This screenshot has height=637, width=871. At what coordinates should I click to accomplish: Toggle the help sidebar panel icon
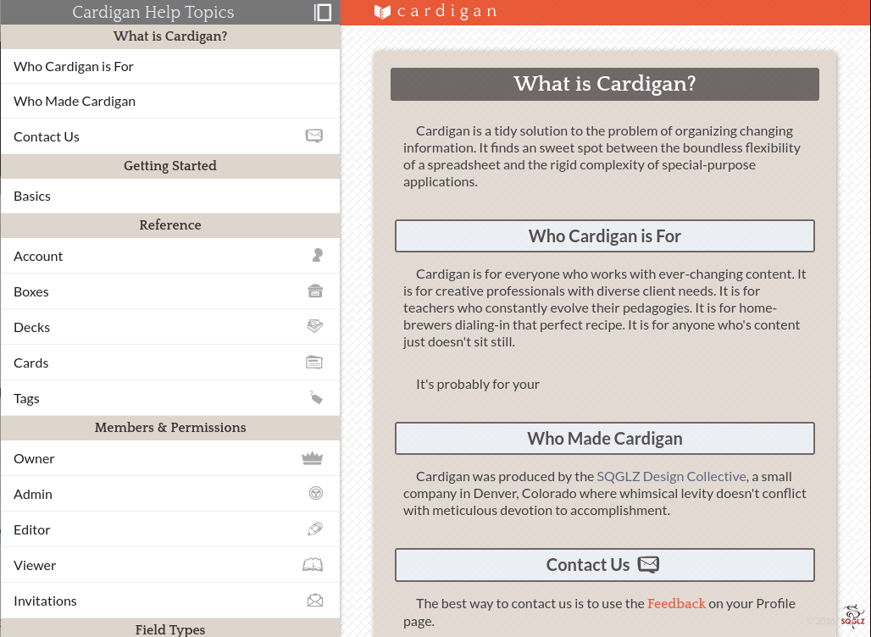click(323, 12)
